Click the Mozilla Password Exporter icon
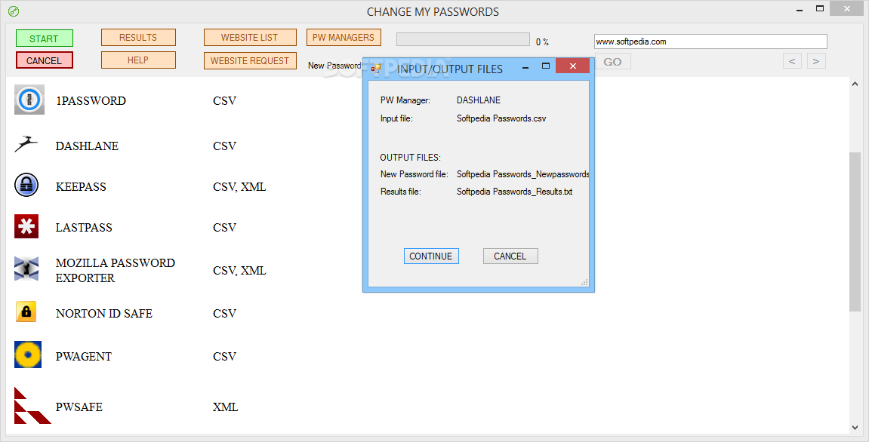The width and height of the screenshot is (869, 442). [26, 269]
